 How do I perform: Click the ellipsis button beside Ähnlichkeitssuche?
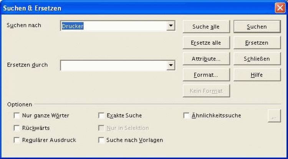coord(274,116)
